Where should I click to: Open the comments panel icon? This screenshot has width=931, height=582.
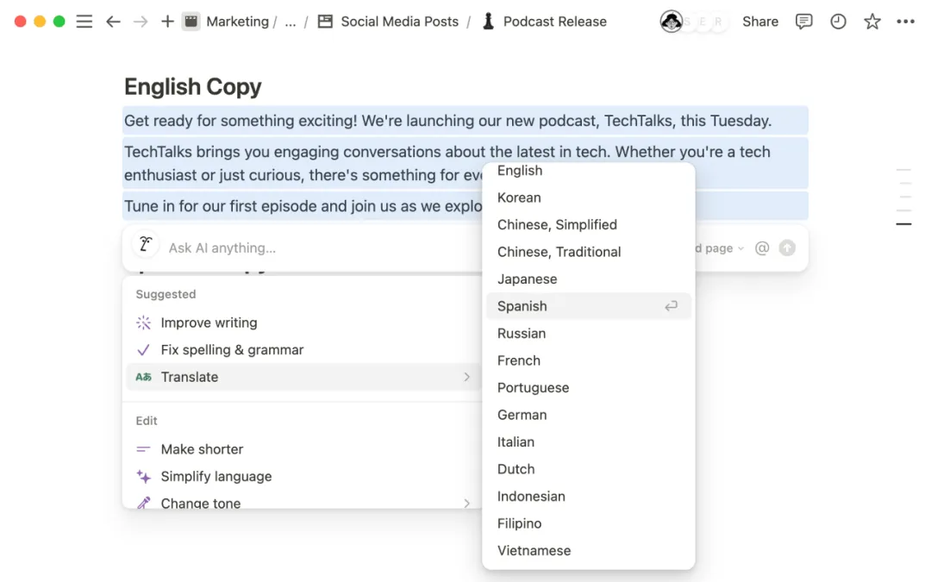click(x=803, y=22)
